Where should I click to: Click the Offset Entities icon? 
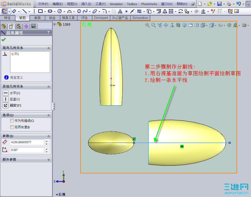click(x=158, y=11)
